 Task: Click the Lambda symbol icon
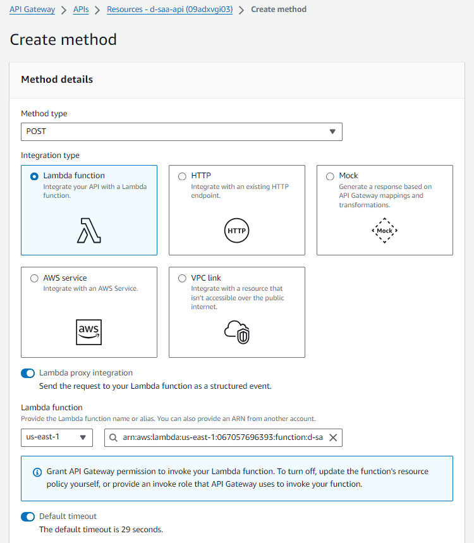[x=89, y=231]
